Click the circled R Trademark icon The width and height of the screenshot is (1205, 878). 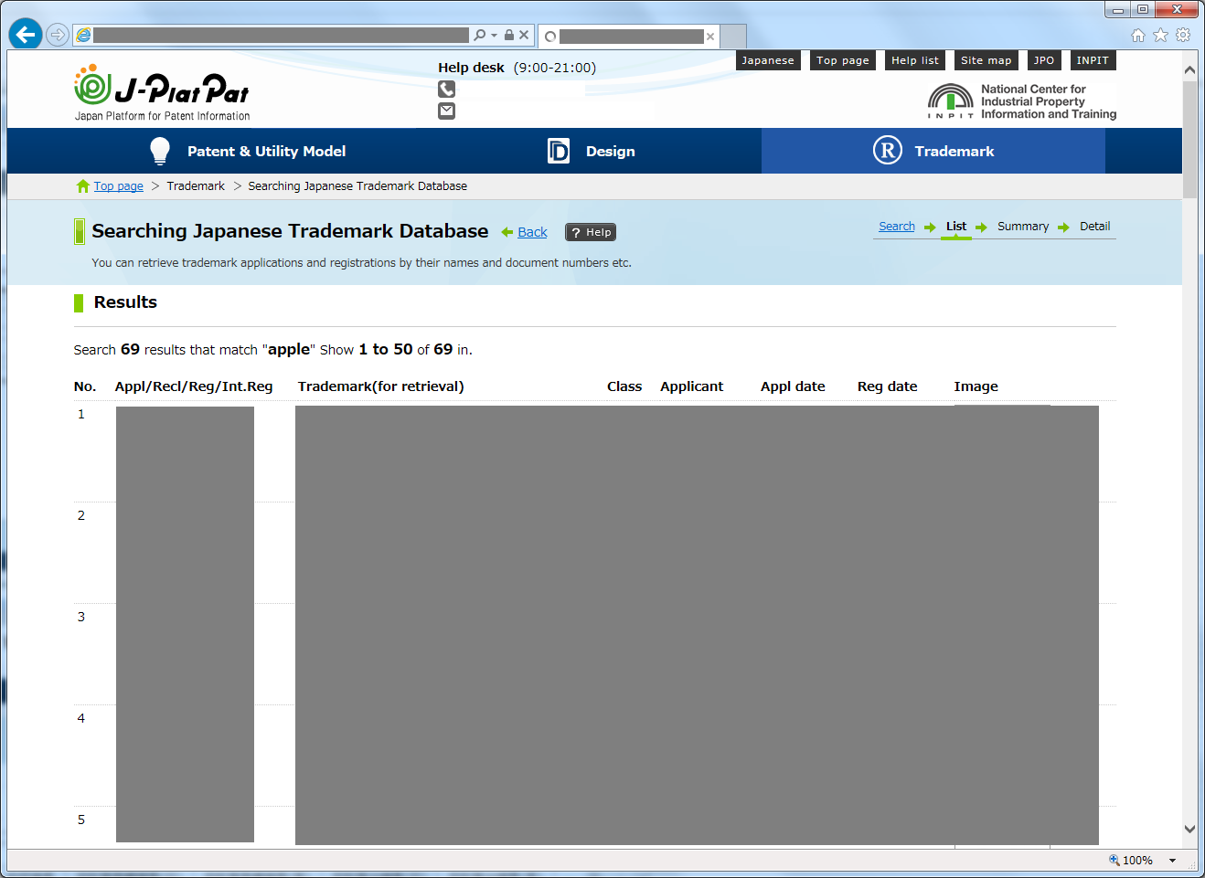886,151
